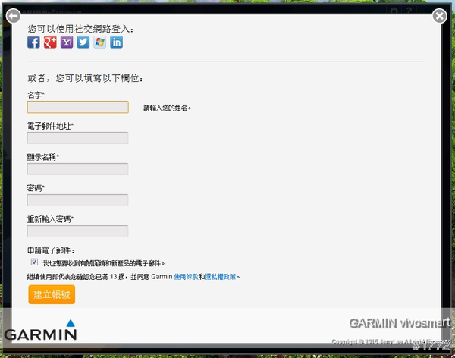Focus the 顯示名稱 display name field

77,169
